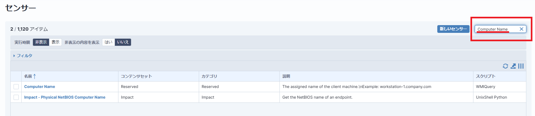Tick the checkbox for the Impact NetBIOS row

(16, 97)
